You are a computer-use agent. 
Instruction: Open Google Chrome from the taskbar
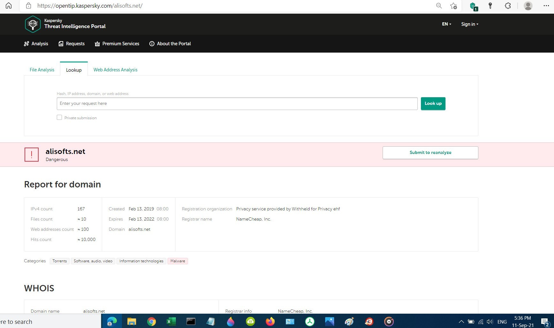(151, 321)
